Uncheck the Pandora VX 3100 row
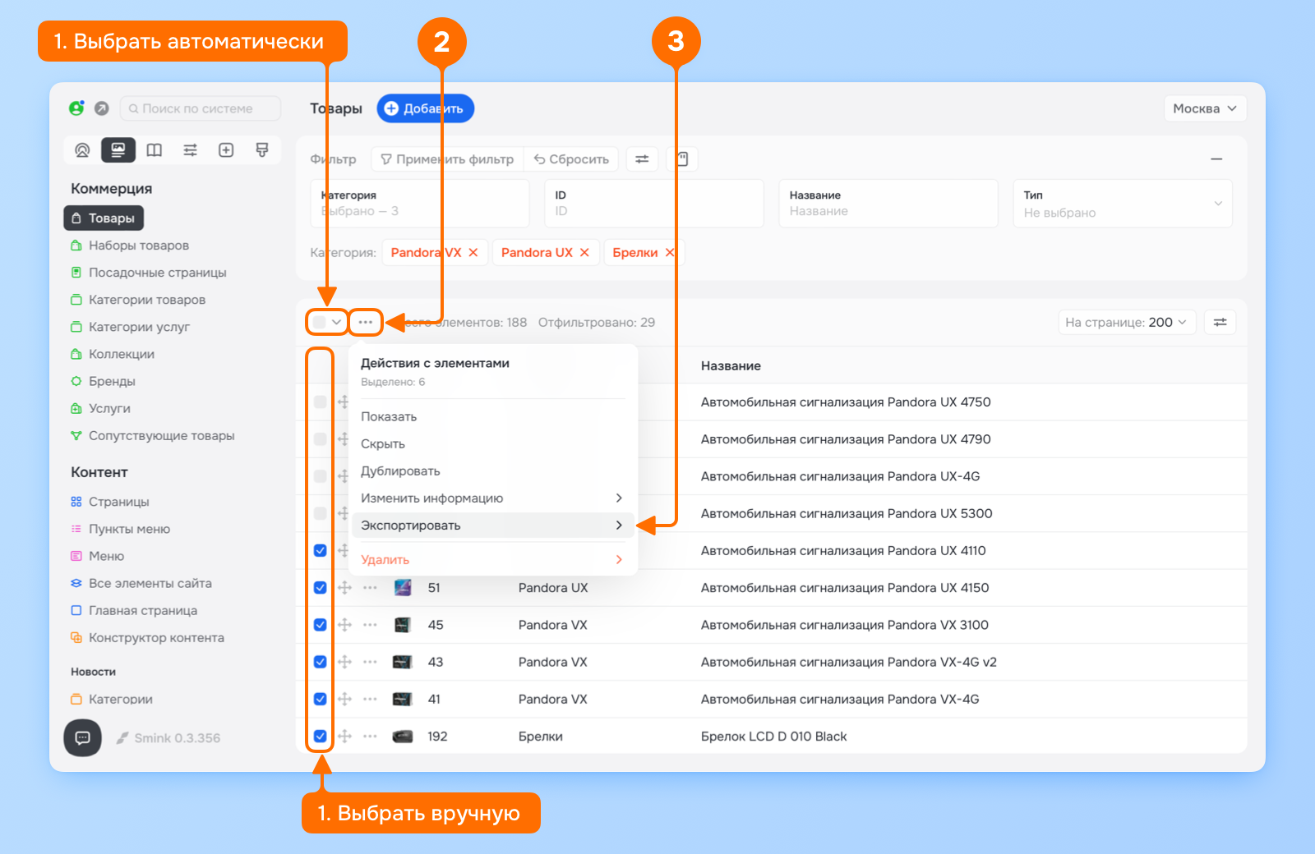 click(321, 625)
